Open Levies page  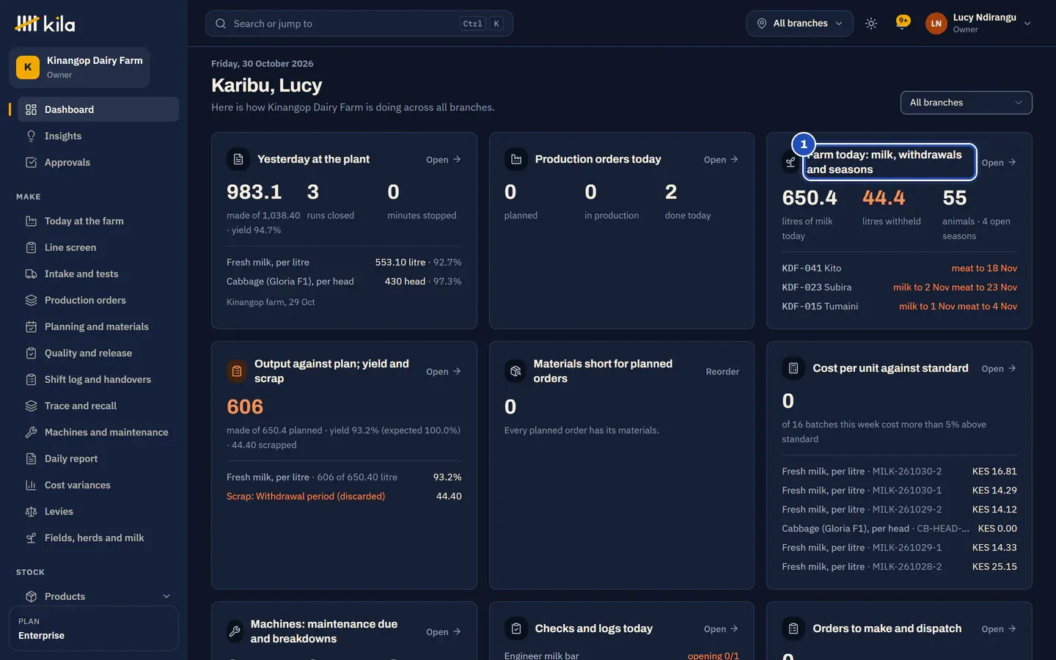click(98, 511)
